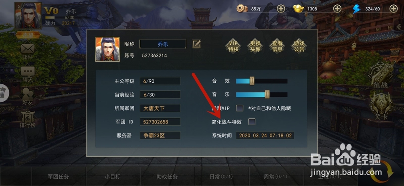Open the 排行榜 leaderboard icon

[x=27, y=119]
